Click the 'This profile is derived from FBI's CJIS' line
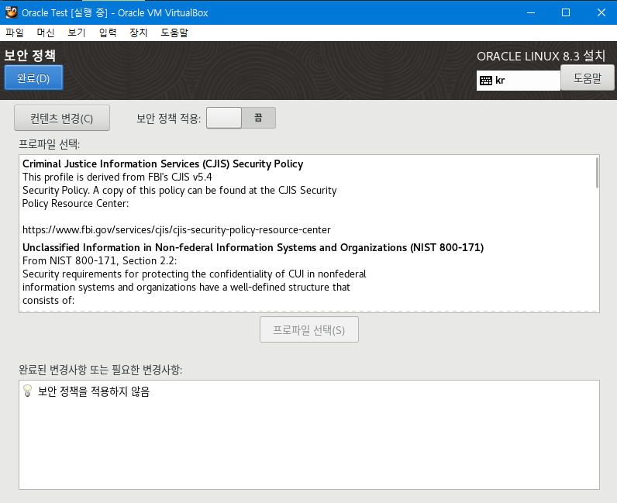The height and width of the screenshot is (503, 617). coord(117,177)
